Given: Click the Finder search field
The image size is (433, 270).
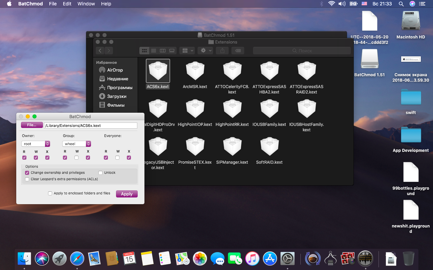Looking at the screenshot, I should [302, 51].
